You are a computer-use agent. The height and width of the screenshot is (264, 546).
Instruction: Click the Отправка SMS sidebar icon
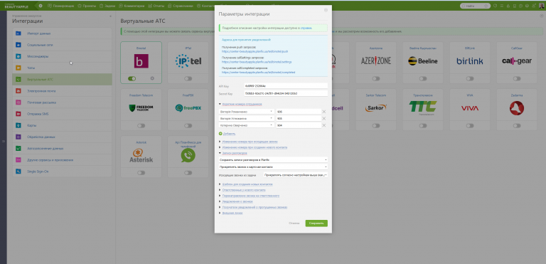[x=18, y=114]
